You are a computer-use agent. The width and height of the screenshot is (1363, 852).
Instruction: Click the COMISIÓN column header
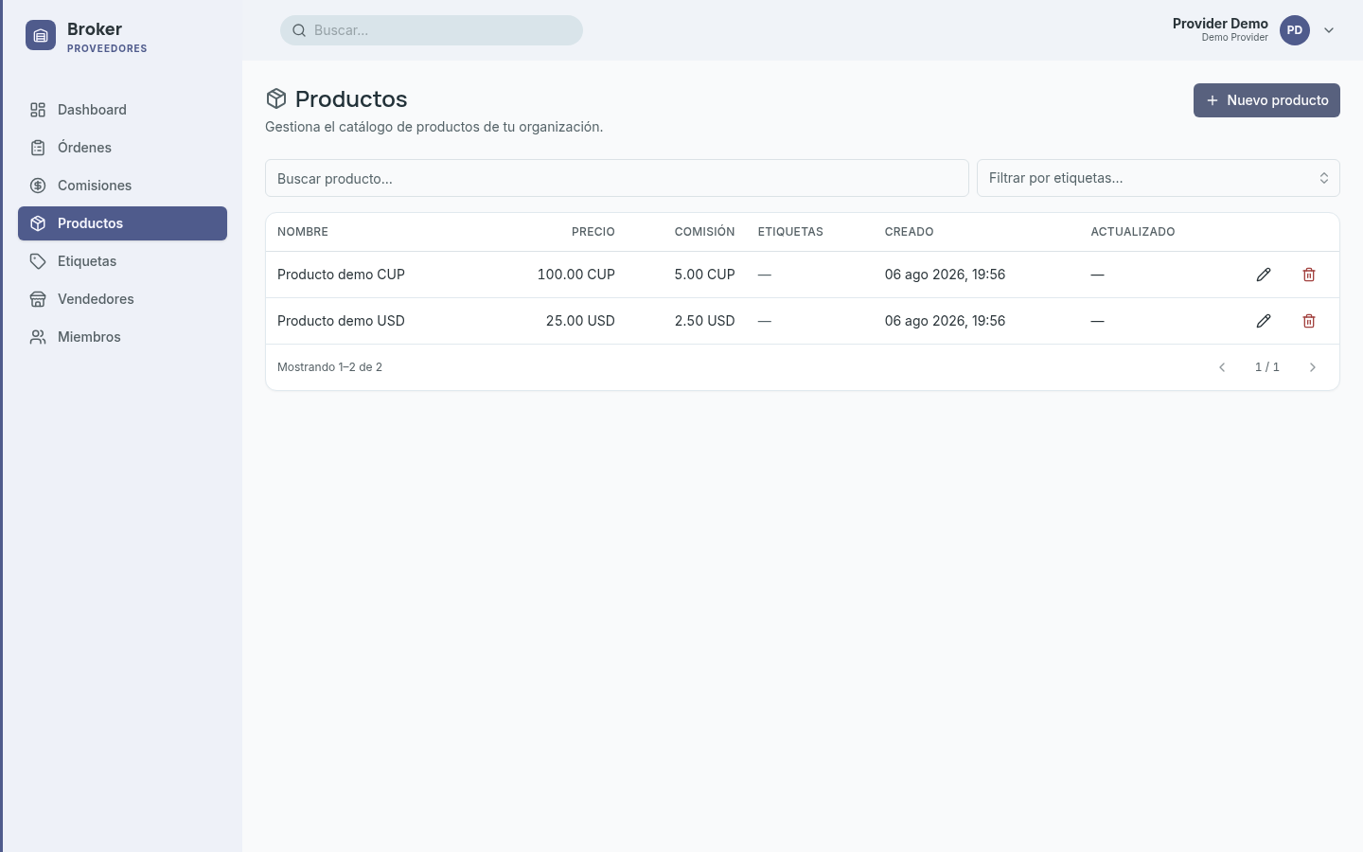pyautogui.click(x=705, y=232)
